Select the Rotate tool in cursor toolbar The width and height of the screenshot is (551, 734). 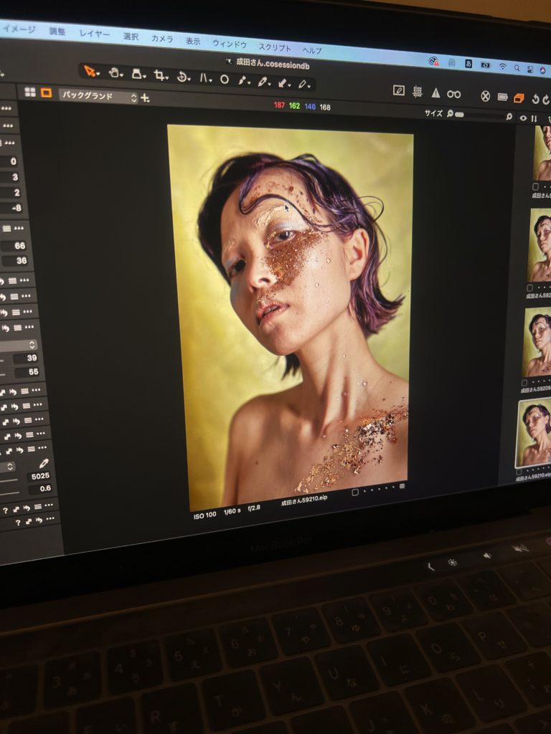[182, 77]
